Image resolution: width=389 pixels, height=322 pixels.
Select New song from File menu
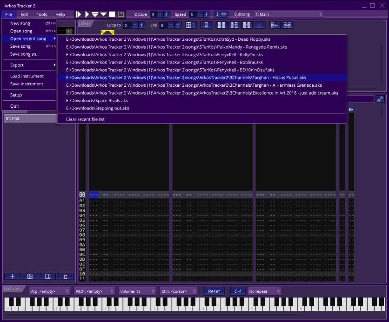(29, 23)
